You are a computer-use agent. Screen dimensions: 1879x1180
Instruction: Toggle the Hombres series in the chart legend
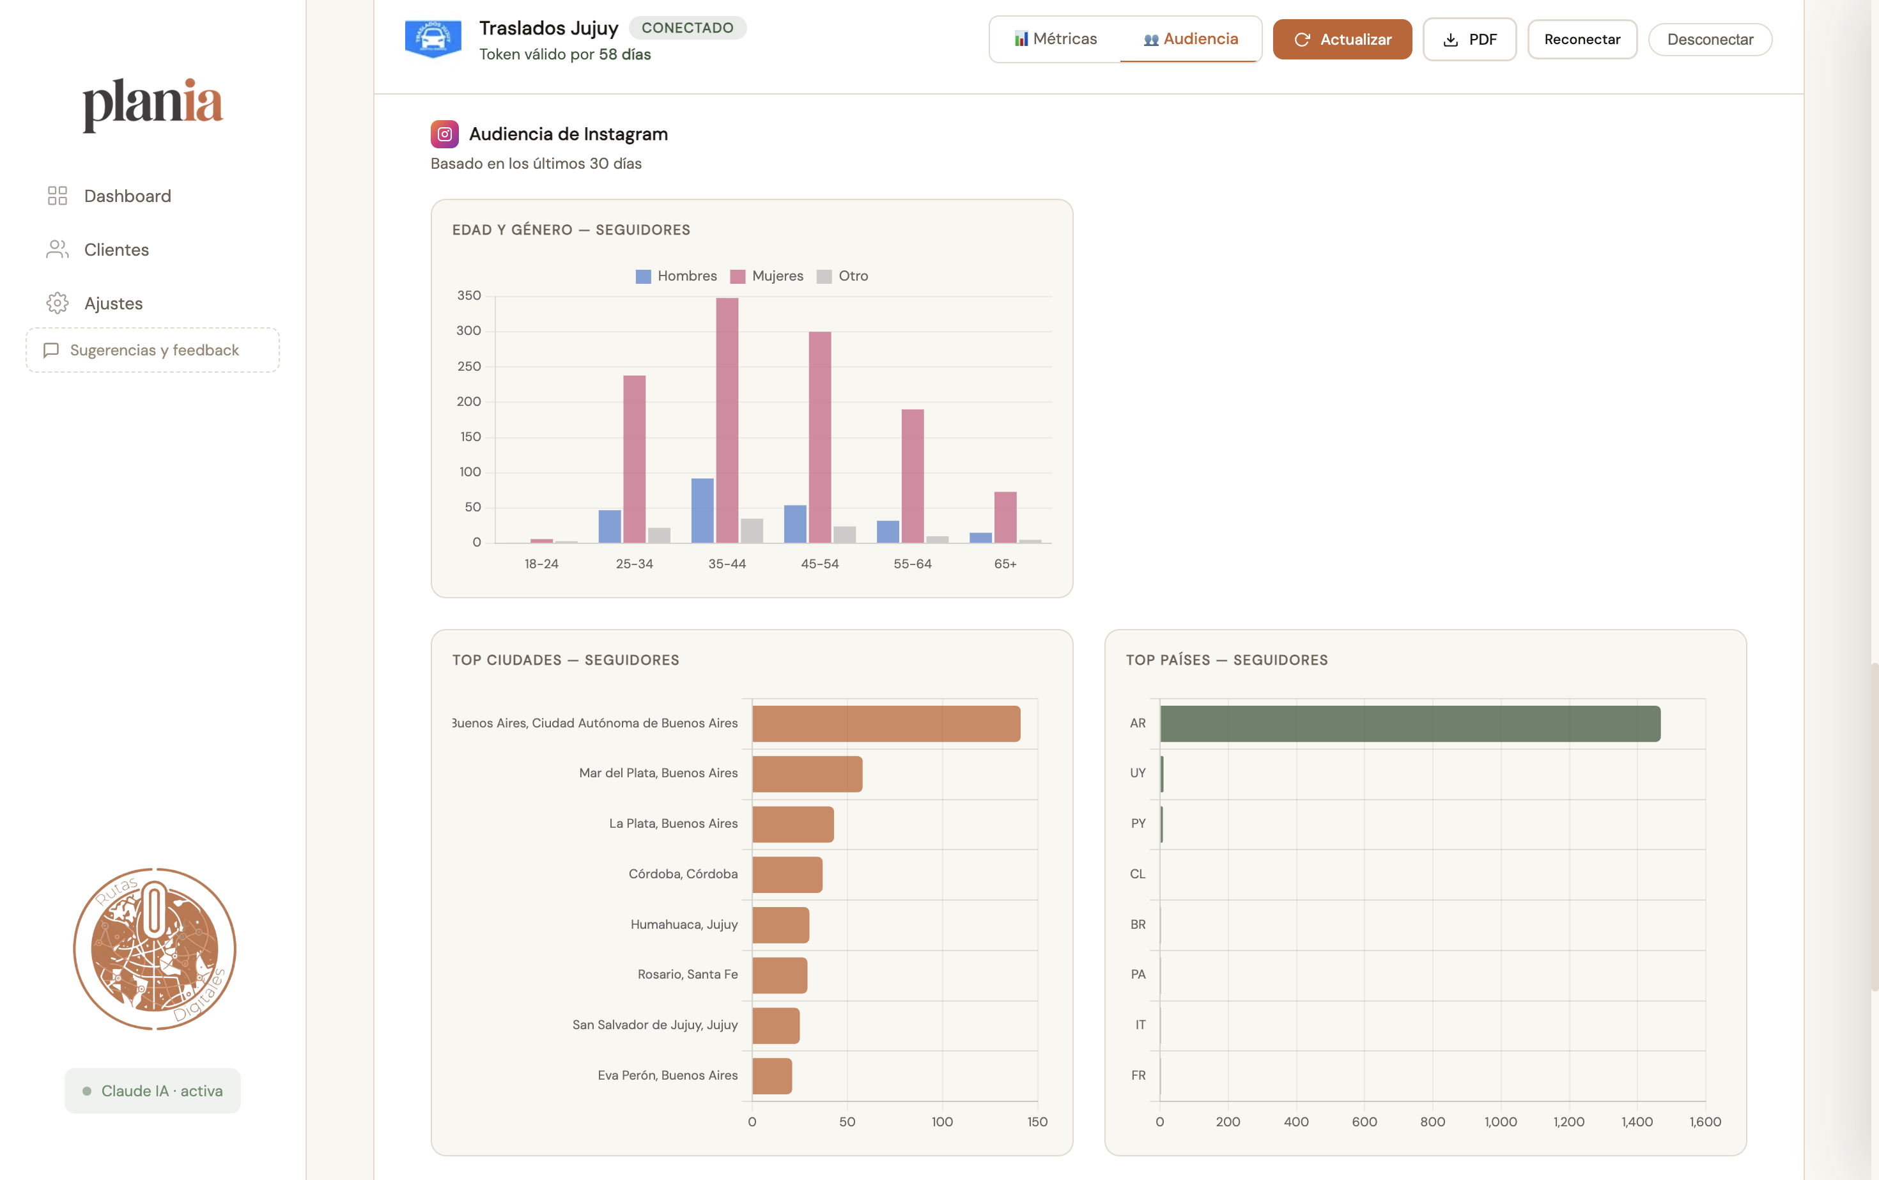[677, 276]
